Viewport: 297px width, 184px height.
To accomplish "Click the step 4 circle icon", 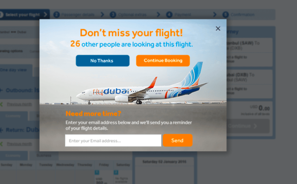I will coord(169,15).
